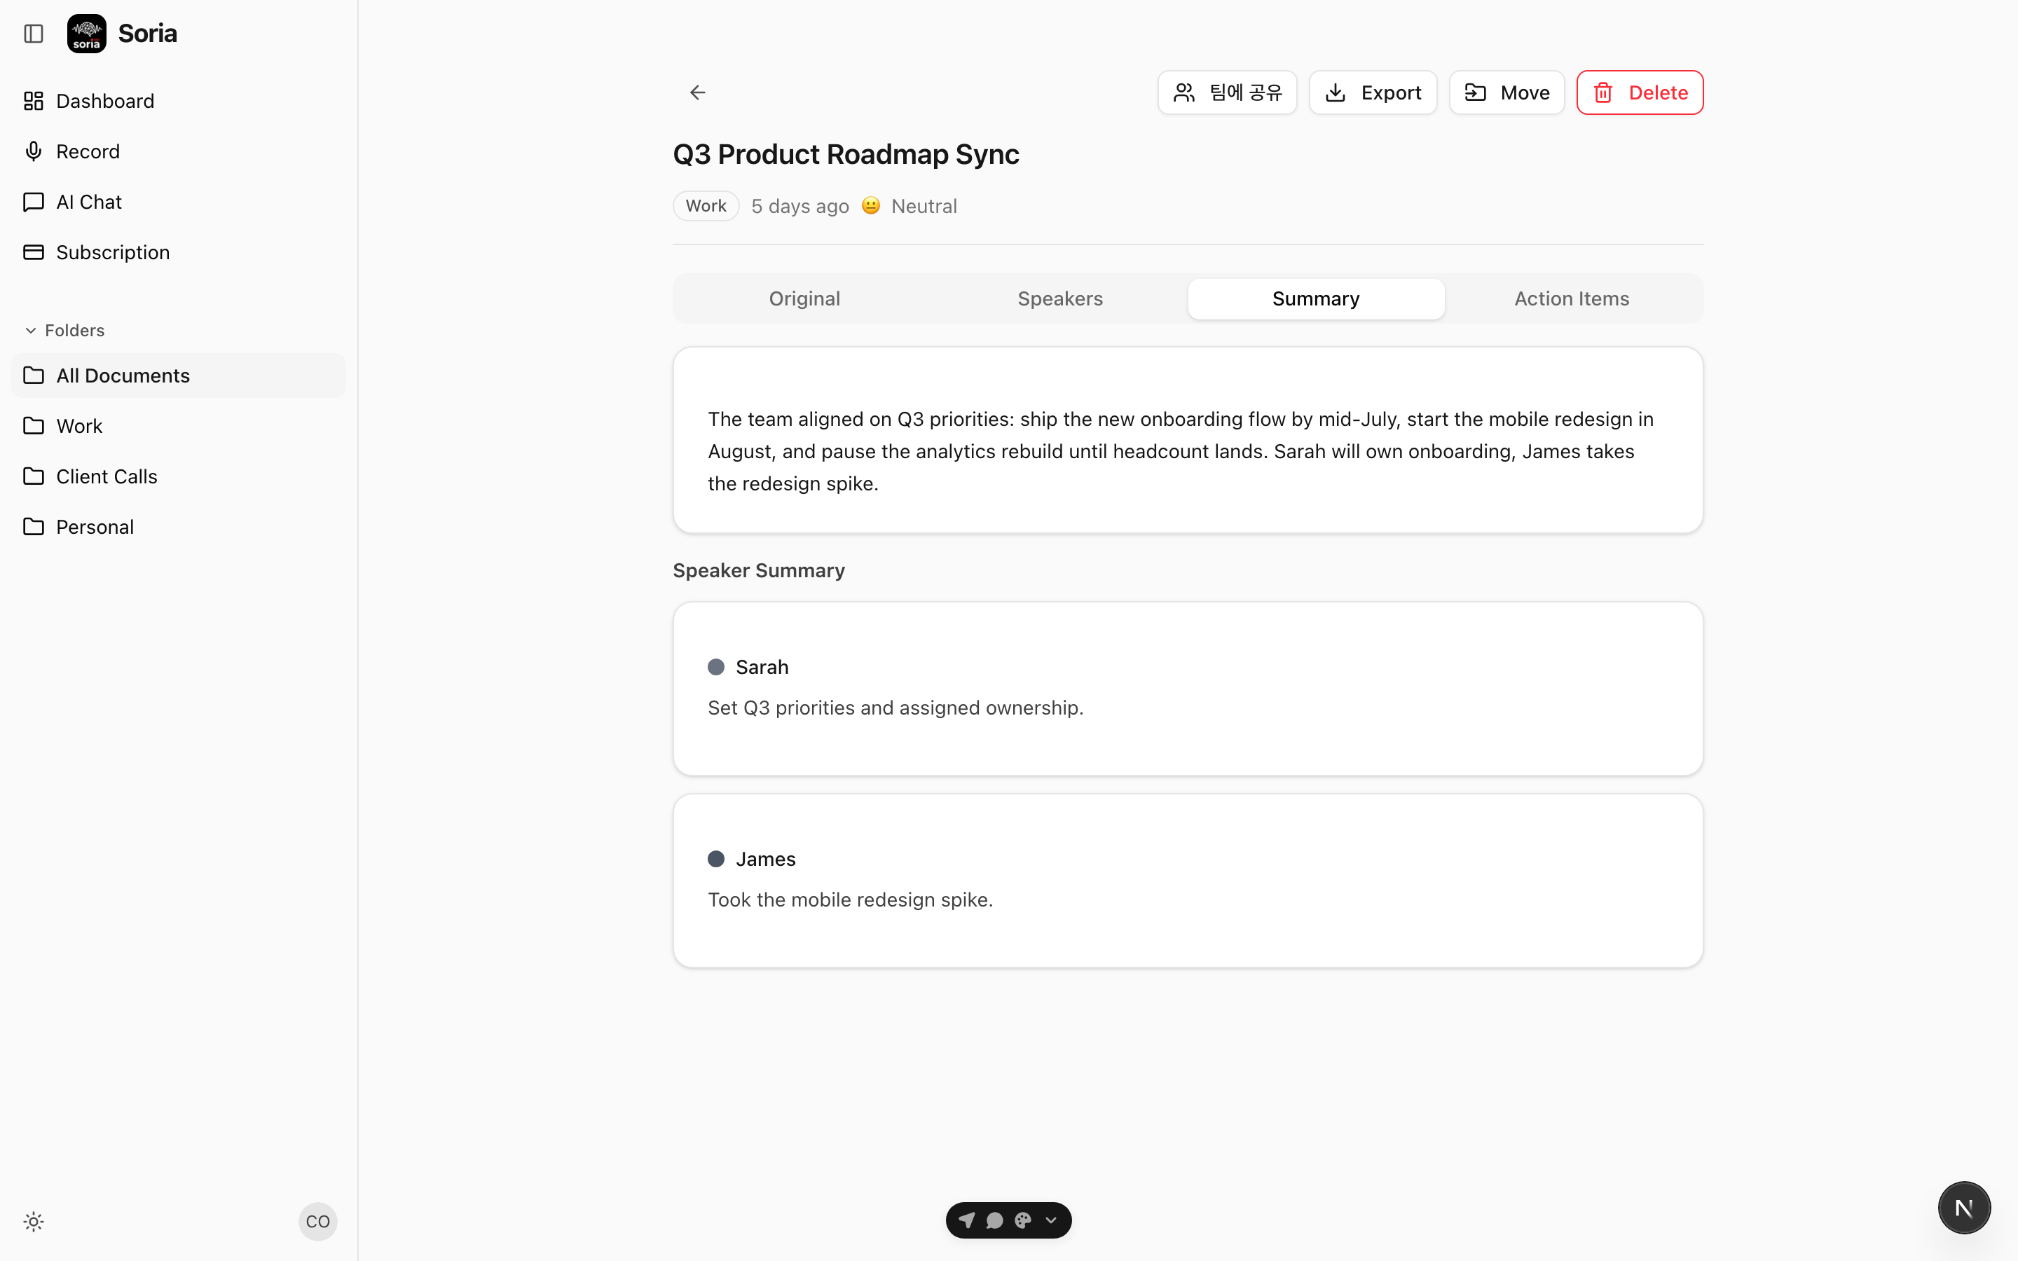Image resolution: width=2018 pixels, height=1261 pixels.
Task: Click the comment bubble icon in floating toolbar
Action: click(x=994, y=1220)
